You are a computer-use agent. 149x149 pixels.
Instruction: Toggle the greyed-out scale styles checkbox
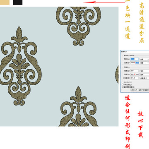[x=123, y=82]
